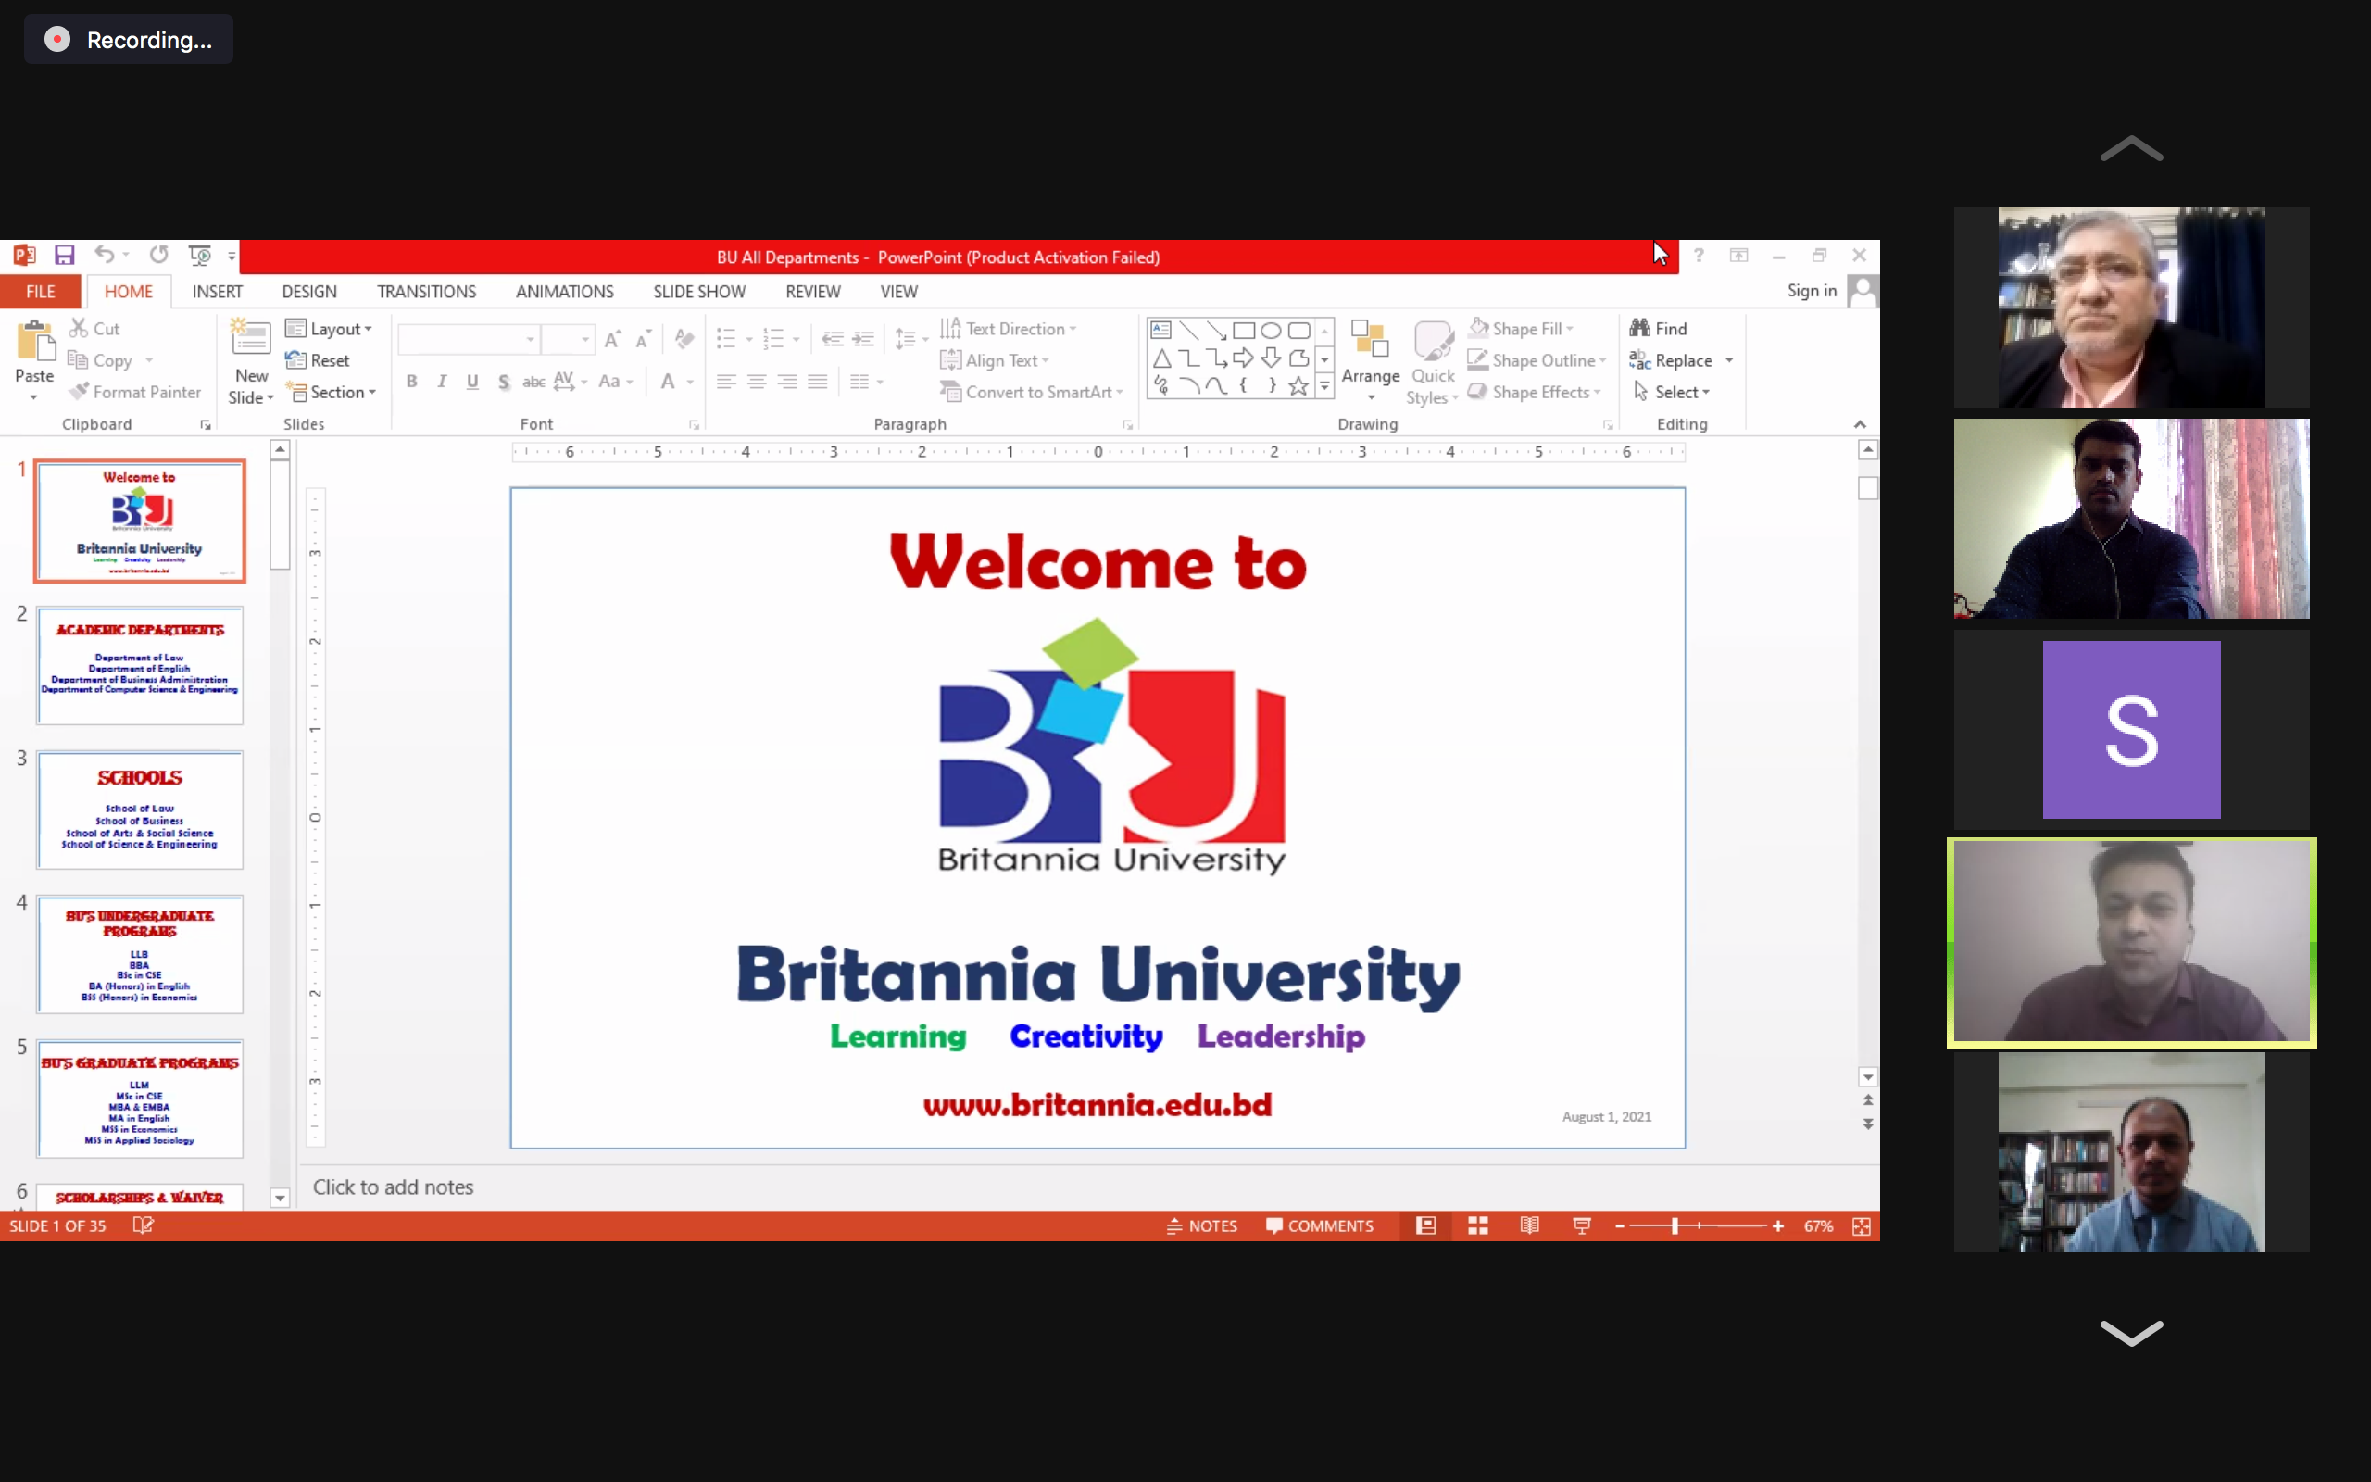
Task: Click the Increase List Level icon
Action: pos(863,339)
